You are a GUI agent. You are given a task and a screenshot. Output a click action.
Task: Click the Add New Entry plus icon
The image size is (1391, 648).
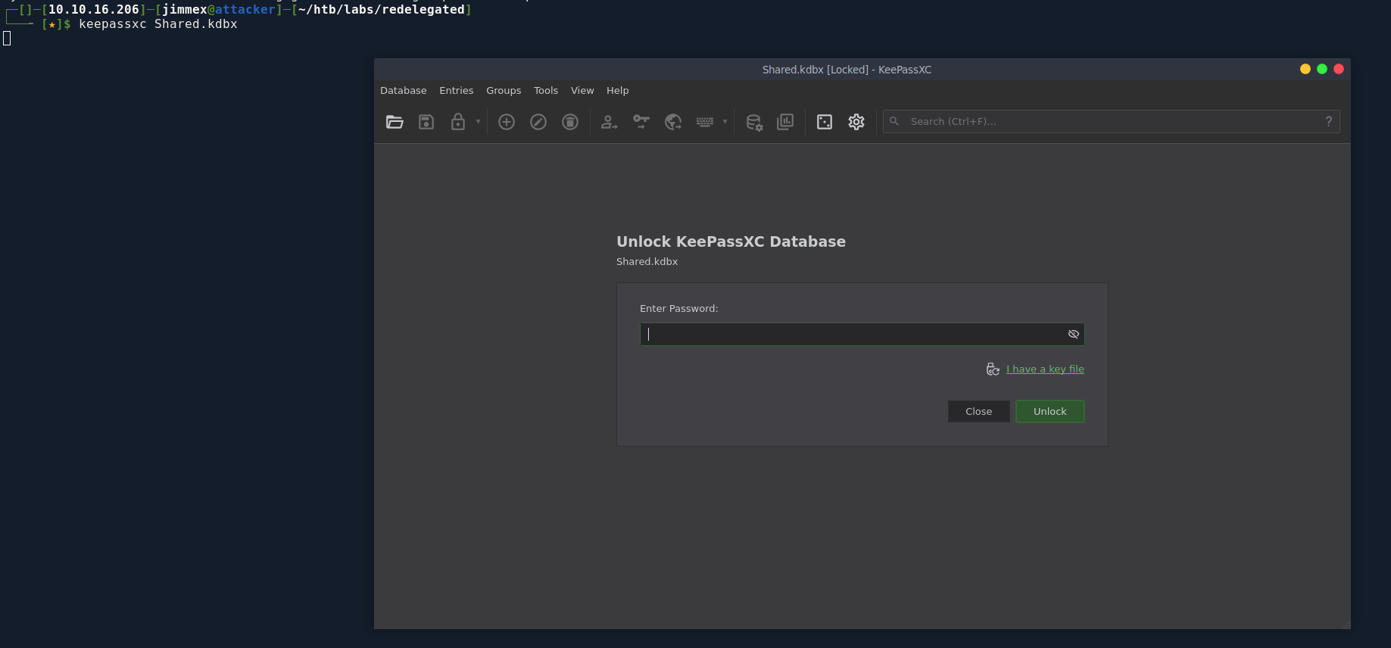[507, 122]
